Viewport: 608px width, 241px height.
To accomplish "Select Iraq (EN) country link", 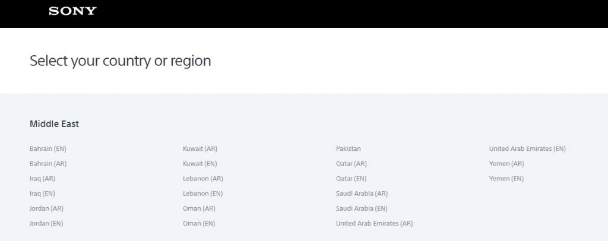I will [x=42, y=194].
